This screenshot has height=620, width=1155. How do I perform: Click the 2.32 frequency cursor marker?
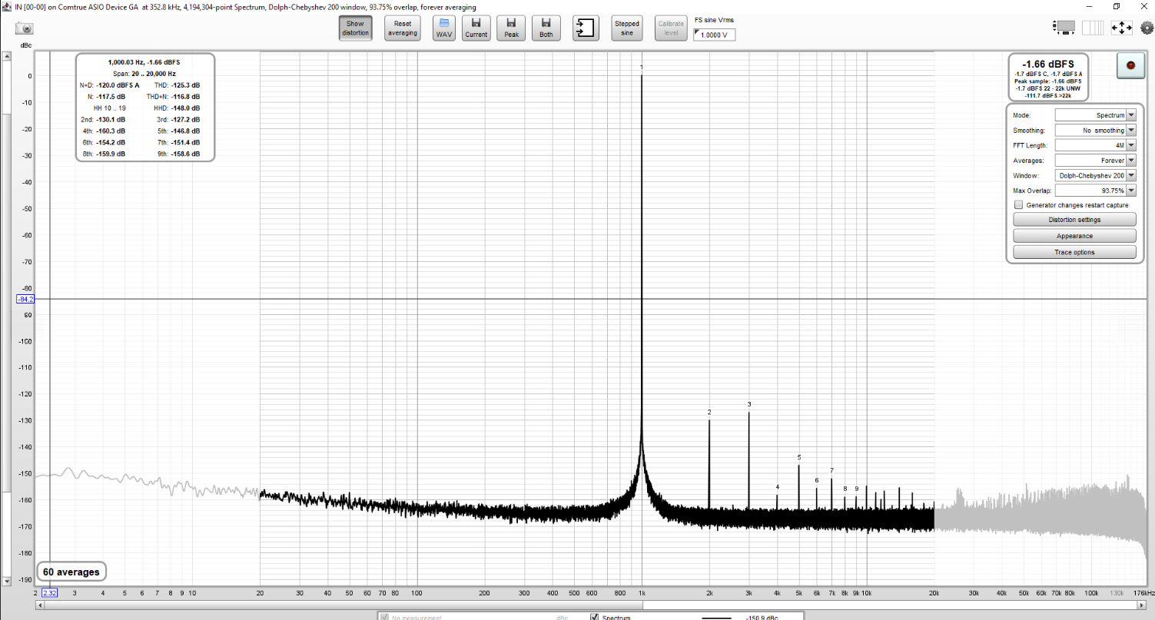(x=50, y=593)
